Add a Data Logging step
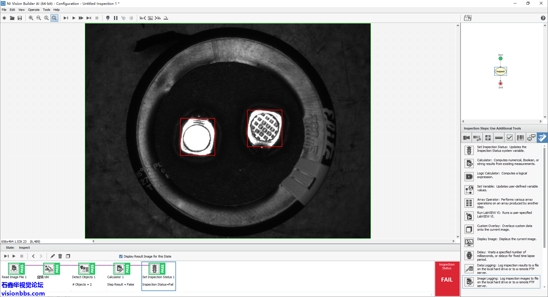This screenshot has height=297, width=548. [x=501, y=269]
